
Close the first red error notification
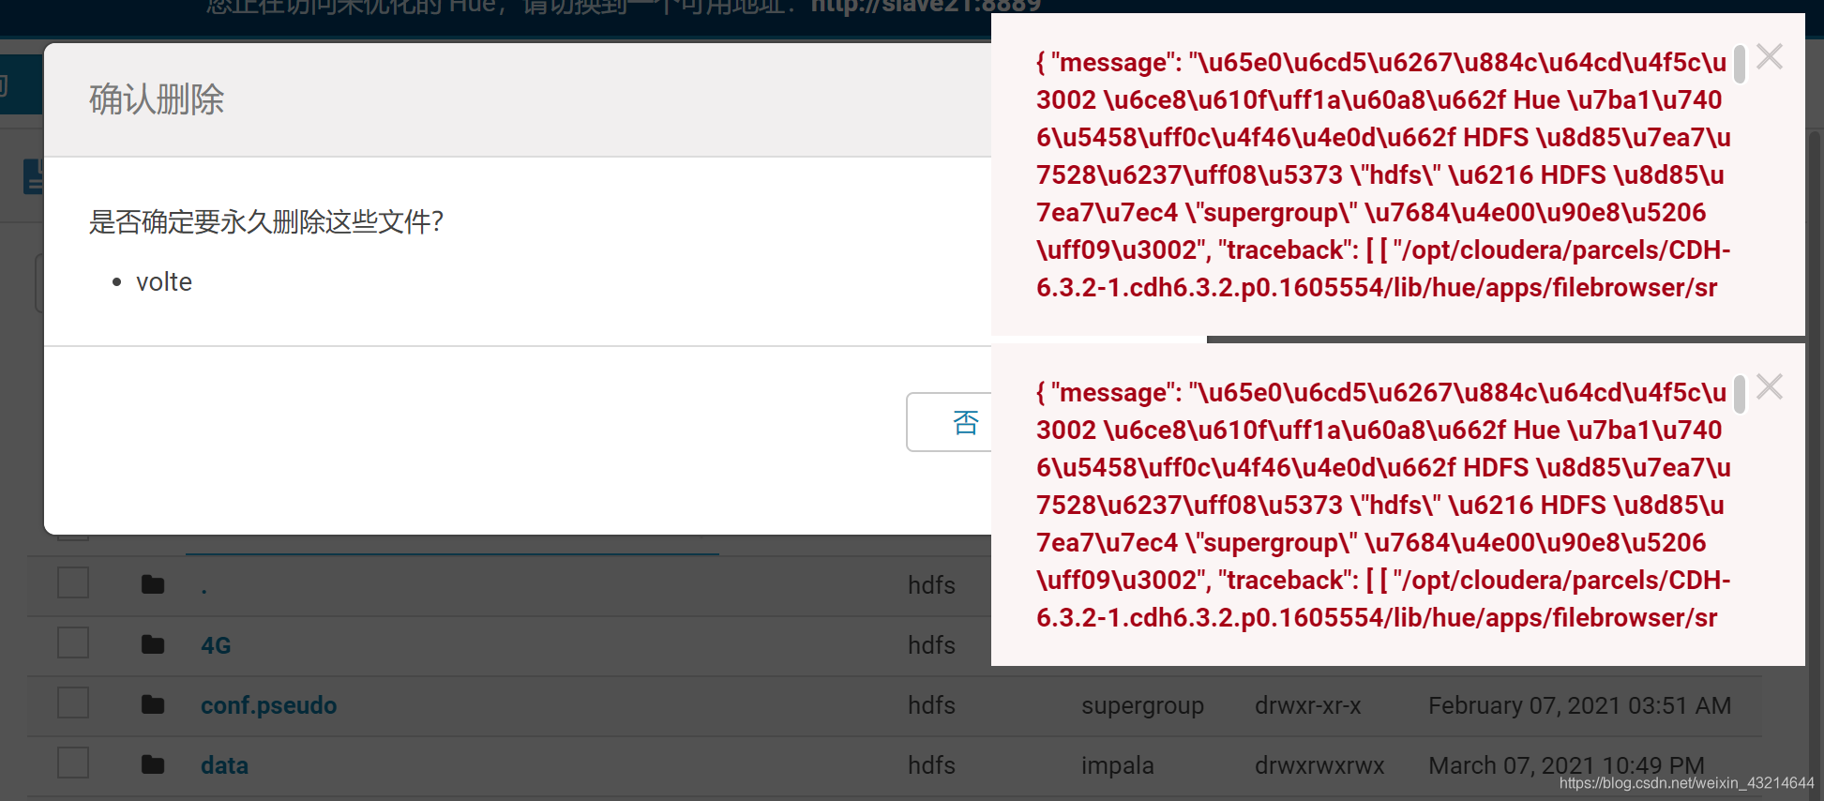tap(1769, 57)
